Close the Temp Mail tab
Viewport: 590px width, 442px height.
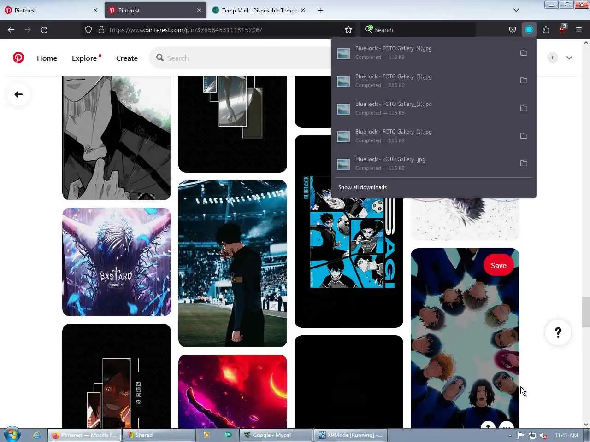point(303,10)
